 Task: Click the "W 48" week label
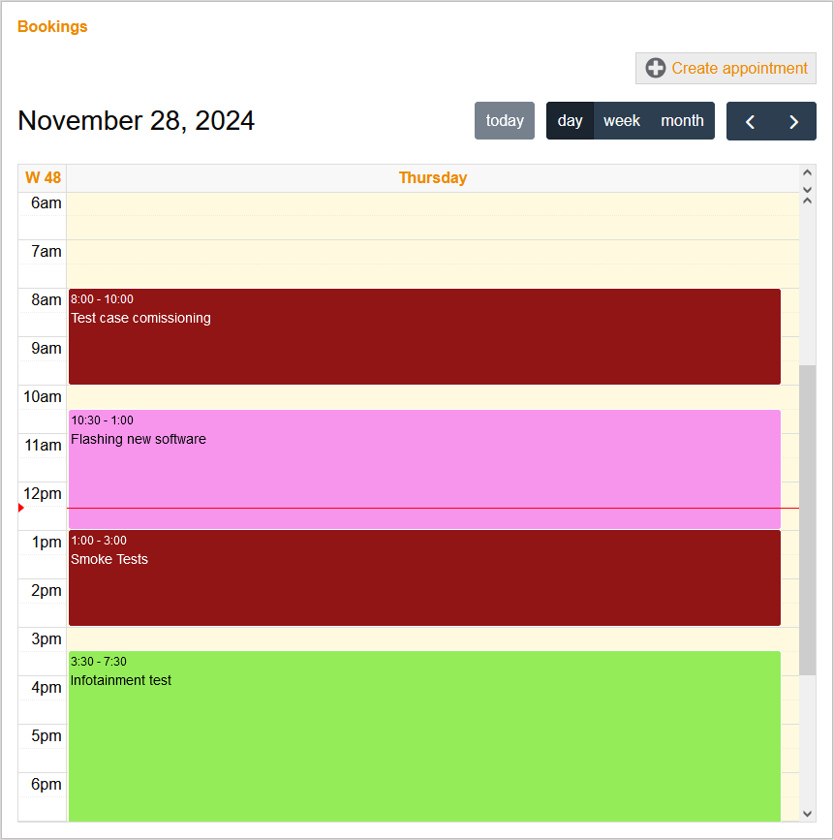click(41, 177)
